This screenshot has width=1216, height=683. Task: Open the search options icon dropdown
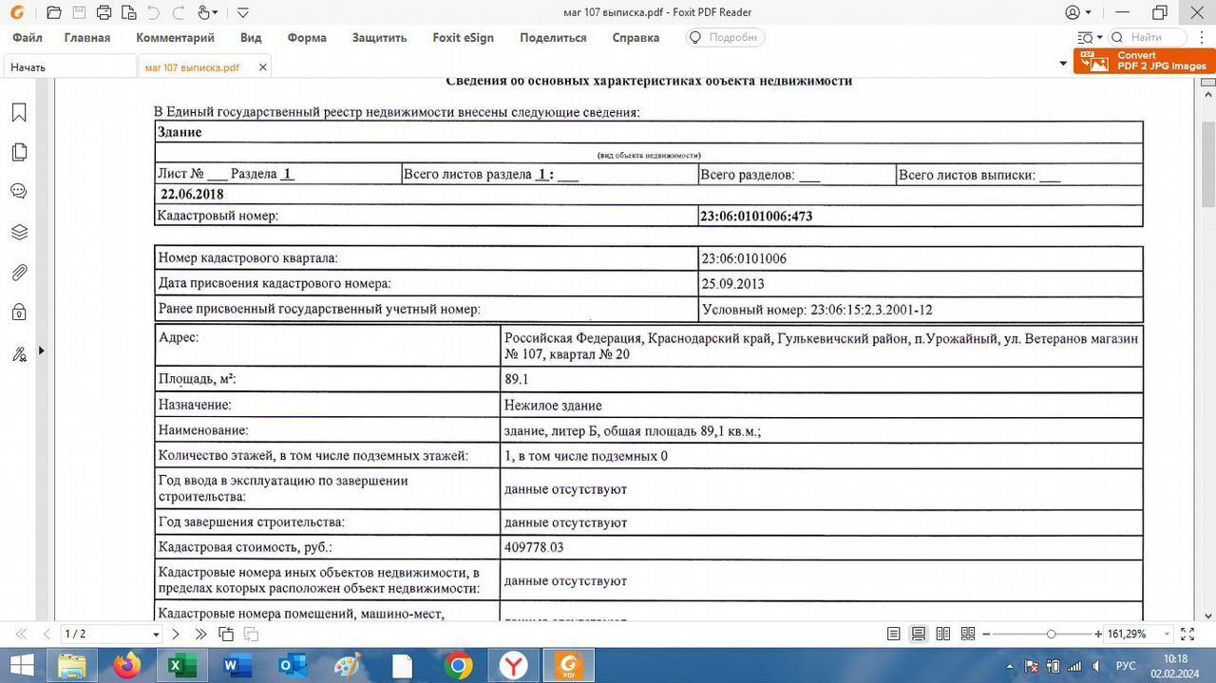click(1090, 38)
